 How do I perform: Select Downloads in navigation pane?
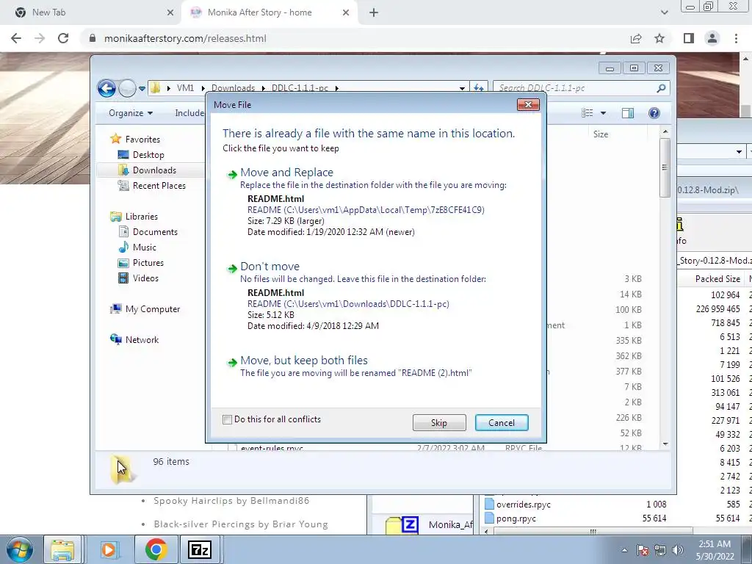point(154,170)
